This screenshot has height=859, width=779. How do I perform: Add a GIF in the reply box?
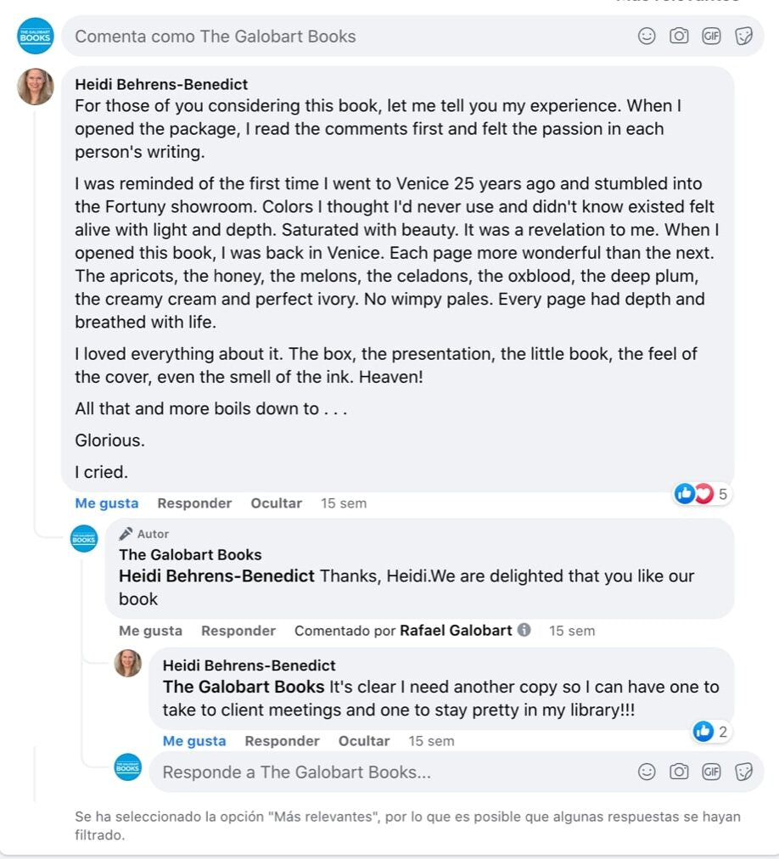(x=711, y=772)
